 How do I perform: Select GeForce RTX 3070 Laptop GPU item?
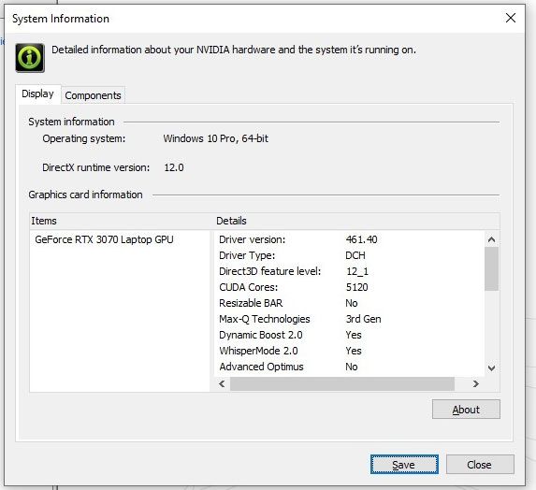(104, 239)
